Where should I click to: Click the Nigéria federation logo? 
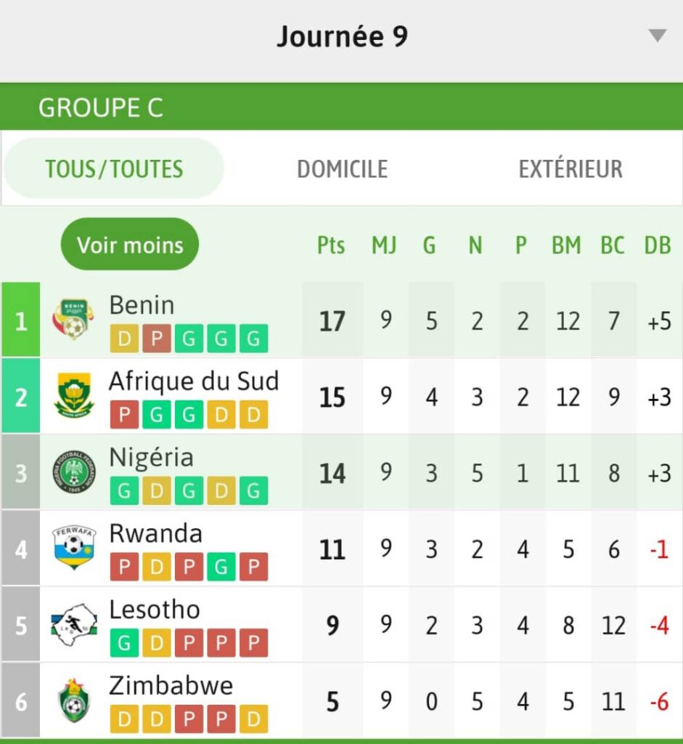coord(73,472)
